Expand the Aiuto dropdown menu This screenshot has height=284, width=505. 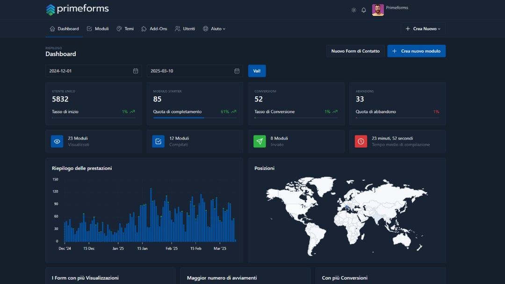pos(214,28)
